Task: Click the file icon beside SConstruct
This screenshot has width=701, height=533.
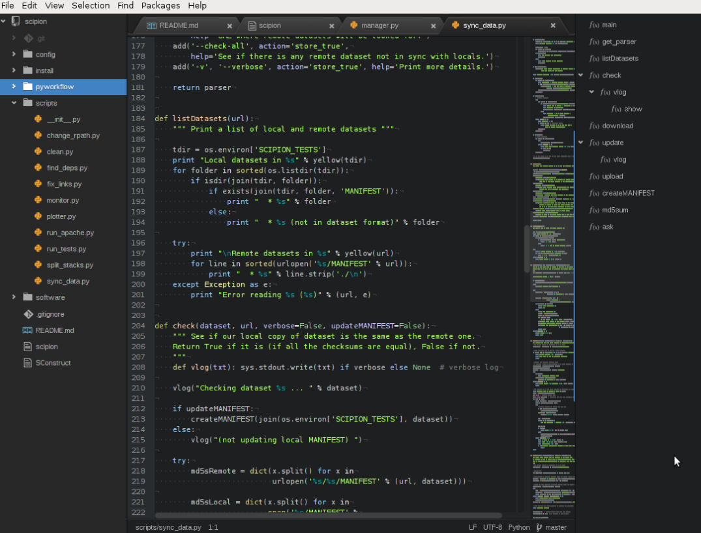Action: [x=27, y=362]
